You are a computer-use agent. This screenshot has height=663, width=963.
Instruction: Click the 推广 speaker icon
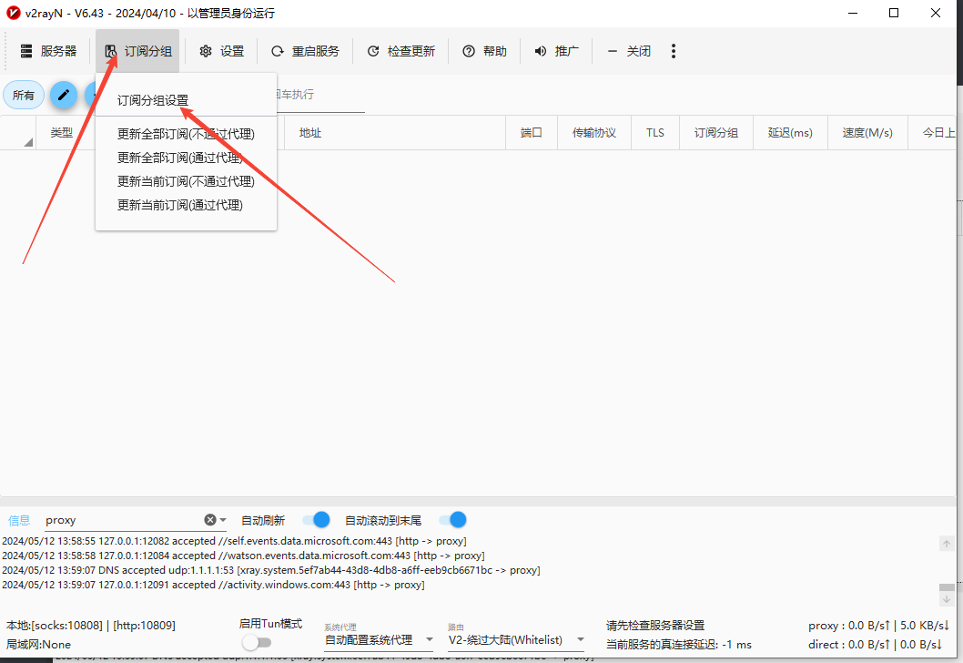pyautogui.click(x=541, y=51)
